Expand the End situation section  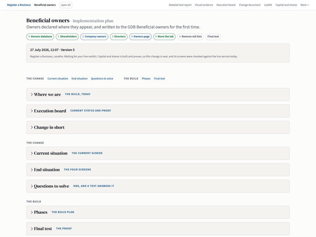click(158, 170)
